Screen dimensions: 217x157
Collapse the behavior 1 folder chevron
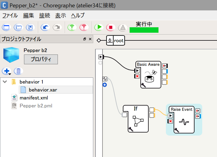[x=5, y=82]
